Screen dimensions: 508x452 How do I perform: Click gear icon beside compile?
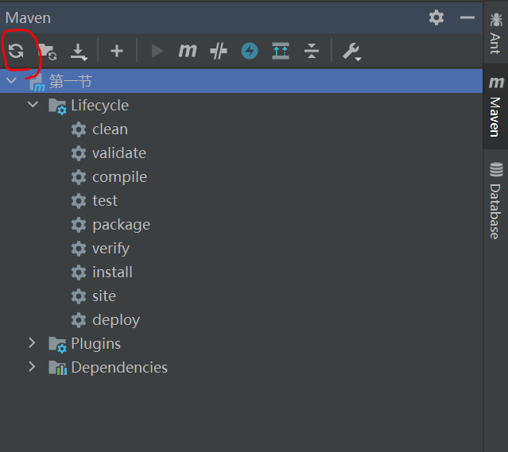79,177
